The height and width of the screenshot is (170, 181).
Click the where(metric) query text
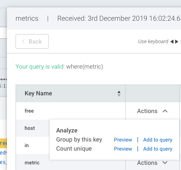(x=85, y=66)
